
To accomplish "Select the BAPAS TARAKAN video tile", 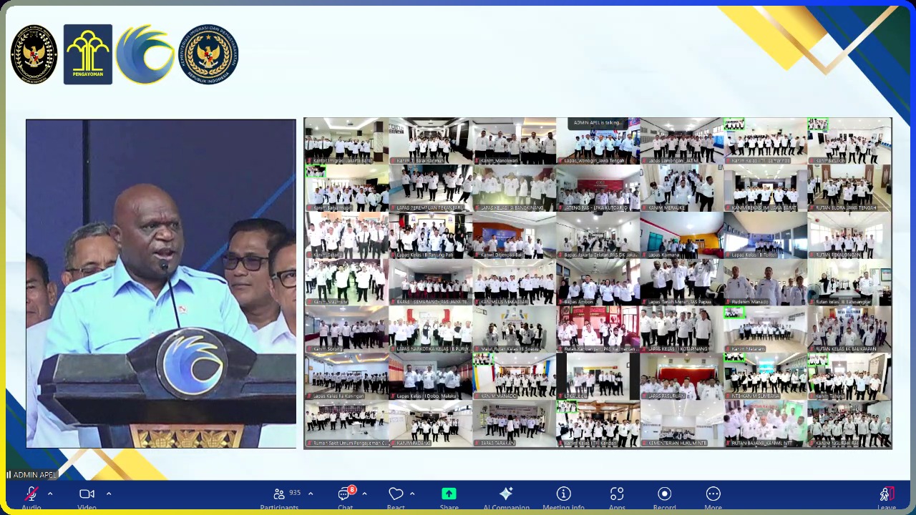I will point(515,424).
